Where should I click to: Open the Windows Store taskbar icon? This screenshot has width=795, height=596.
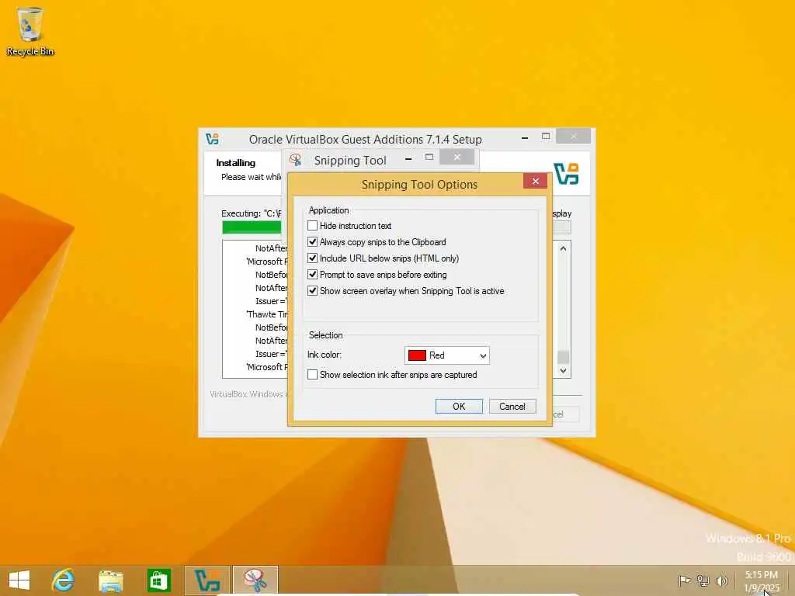pos(158,580)
